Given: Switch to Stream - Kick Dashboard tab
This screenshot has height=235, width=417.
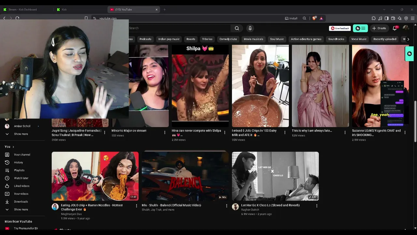Looking at the screenshot, I should coord(27,9).
